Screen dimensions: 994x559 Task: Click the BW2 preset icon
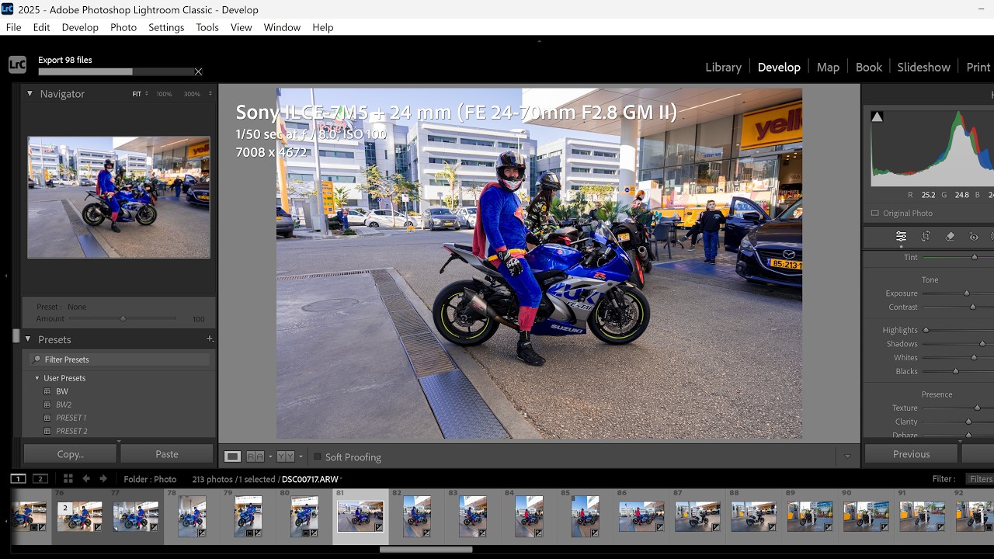pos(47,405)
